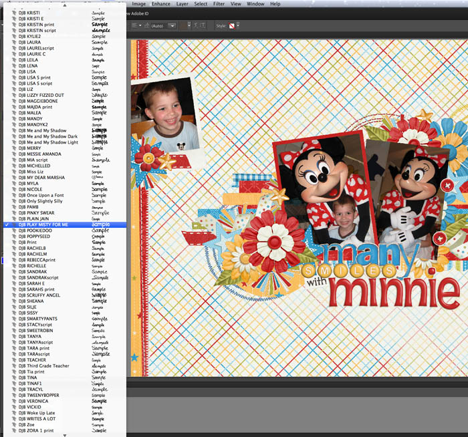Click the TrueType icon beside DJB Miss Liz

click(x=14, y=172)
